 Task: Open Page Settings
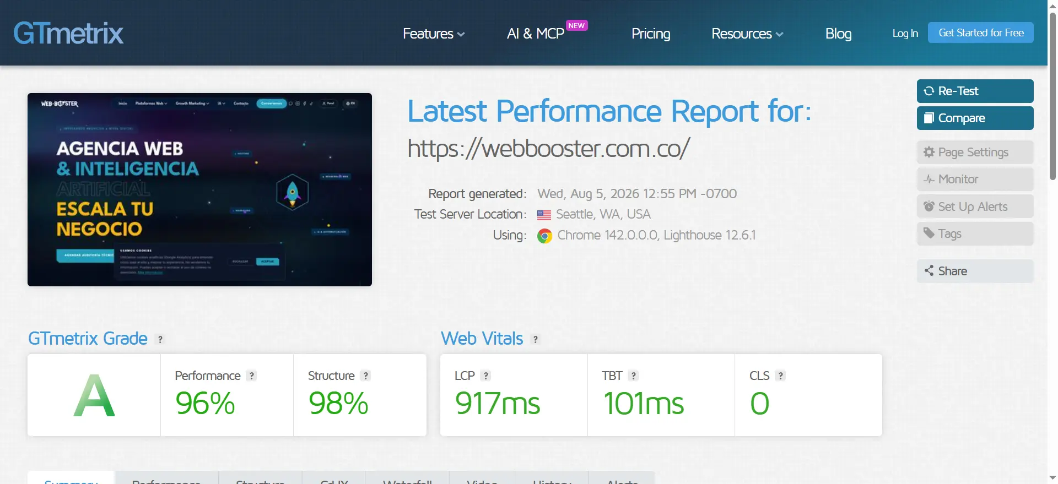coord(975,152)
